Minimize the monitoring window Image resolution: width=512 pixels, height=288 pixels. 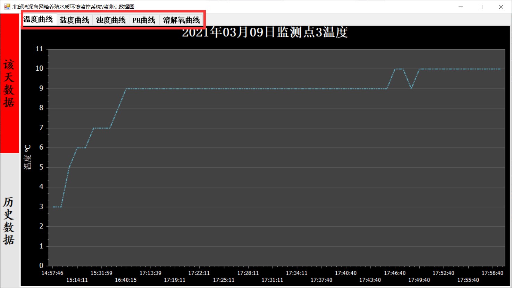[461, 7]
